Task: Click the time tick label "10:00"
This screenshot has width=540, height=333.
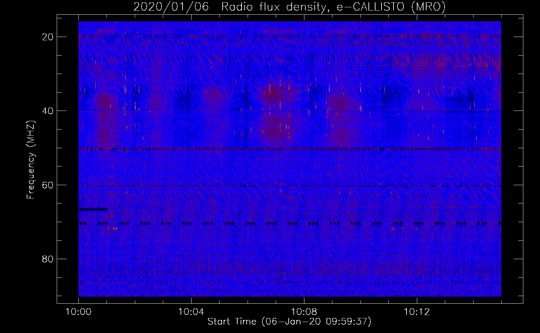Action: [x=78, y=312]
